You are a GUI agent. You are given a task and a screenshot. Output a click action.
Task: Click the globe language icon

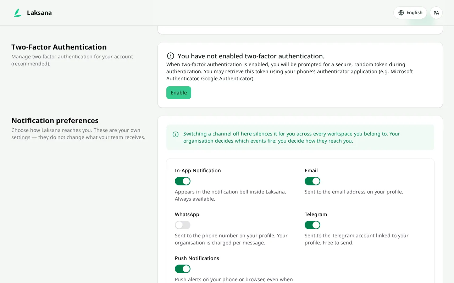401,13
